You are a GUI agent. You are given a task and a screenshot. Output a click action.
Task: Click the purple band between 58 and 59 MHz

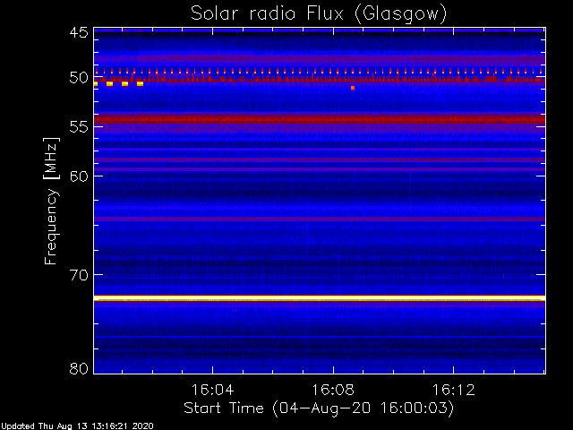319,160
